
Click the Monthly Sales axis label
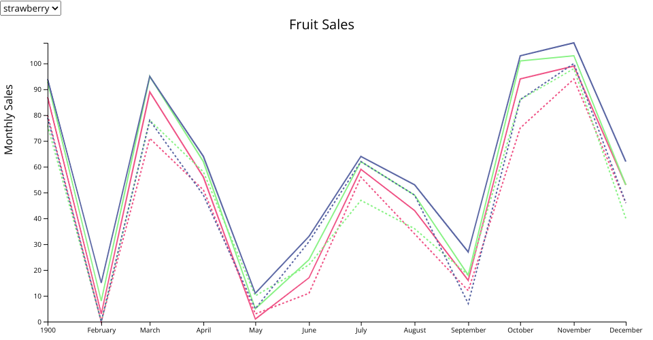tap(10, 120)
